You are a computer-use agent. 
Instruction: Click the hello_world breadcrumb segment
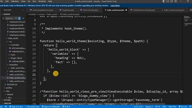pyautogui.click(x=52, y=14)
